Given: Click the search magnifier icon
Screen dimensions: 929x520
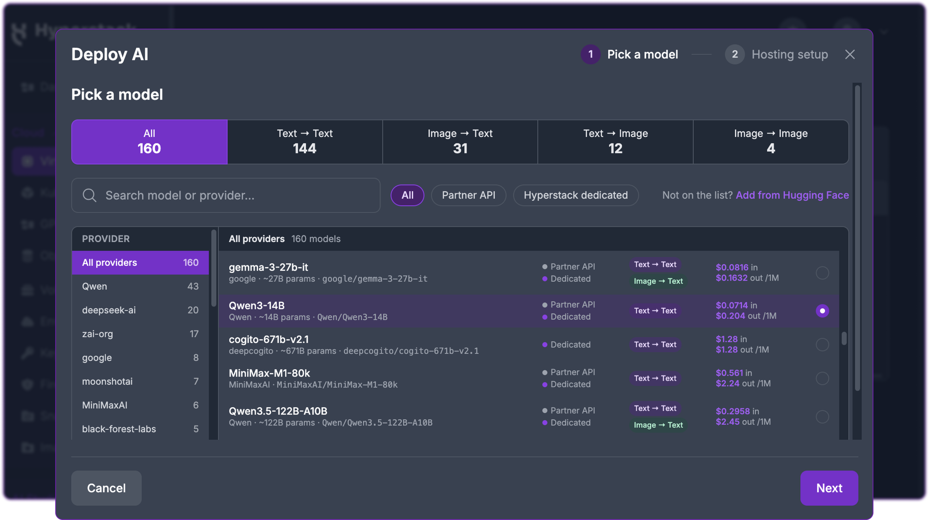Looking at the screenshot, I should pyautogui.click(x=89, y=195).
